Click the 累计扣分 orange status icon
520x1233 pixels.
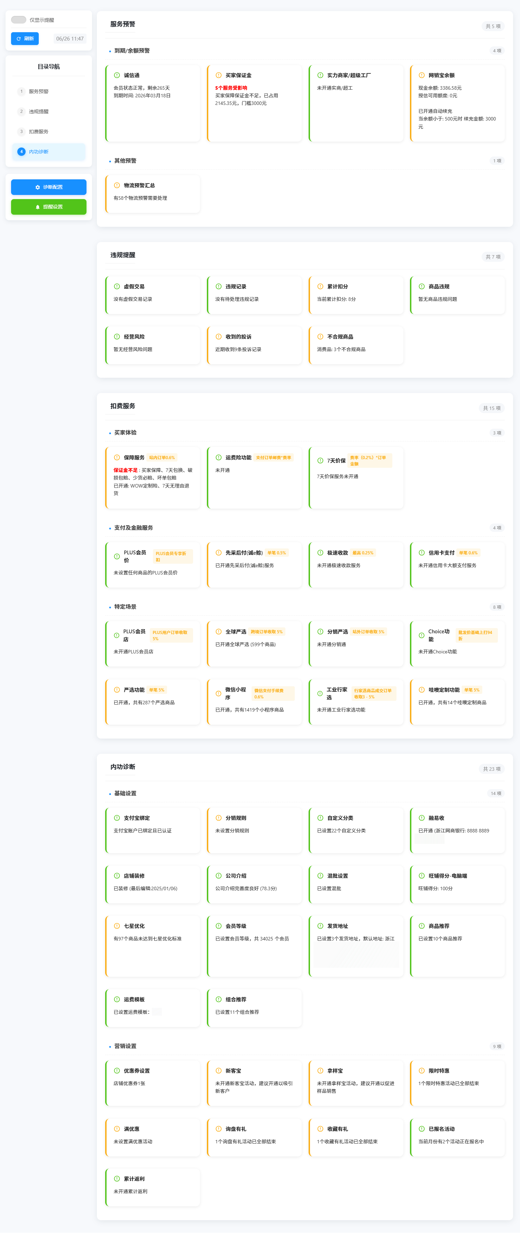(320, 286)
